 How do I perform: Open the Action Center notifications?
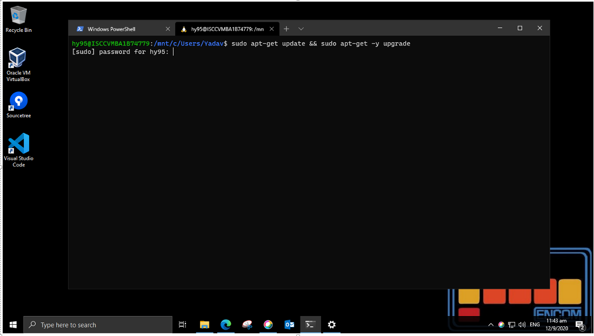581,325
